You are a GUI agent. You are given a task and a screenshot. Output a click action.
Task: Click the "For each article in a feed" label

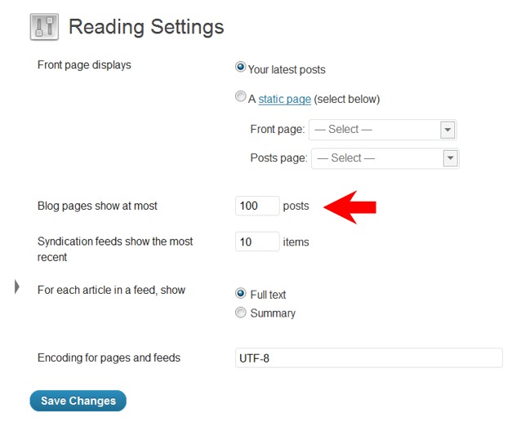(x=111, y=290)
